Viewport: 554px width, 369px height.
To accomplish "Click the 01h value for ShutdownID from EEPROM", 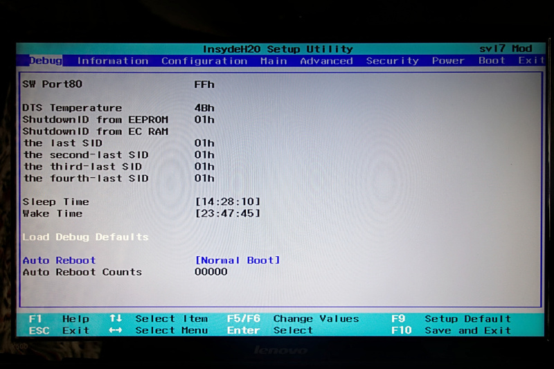I will click(204, 120).
